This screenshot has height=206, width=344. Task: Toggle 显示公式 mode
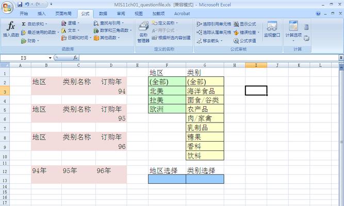(x=245, y=24)
